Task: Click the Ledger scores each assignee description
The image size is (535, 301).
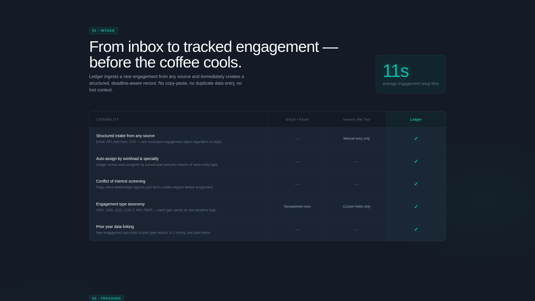Action: click(157, 165)
